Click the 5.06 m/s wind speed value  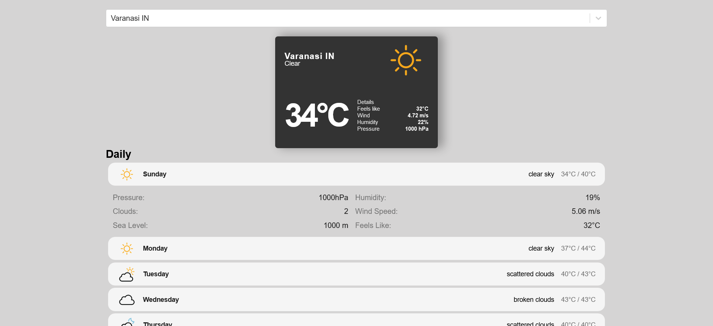(586, 211)
